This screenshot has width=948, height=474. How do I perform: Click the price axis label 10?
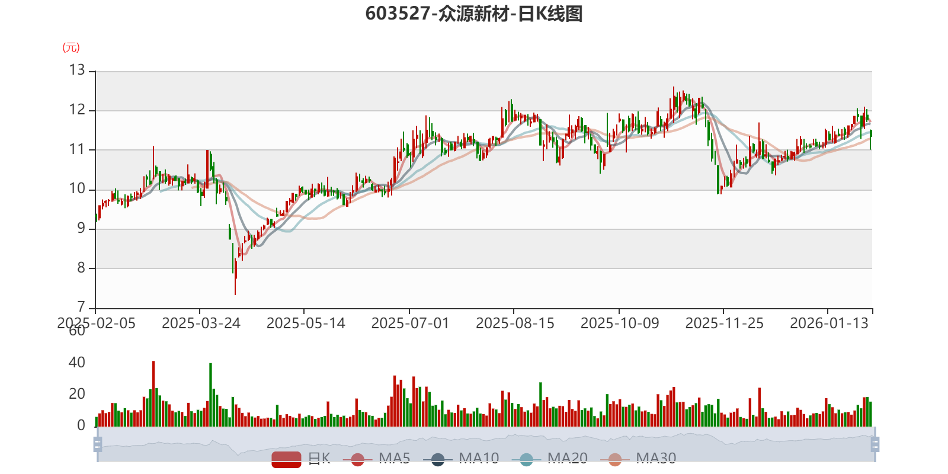77,188
